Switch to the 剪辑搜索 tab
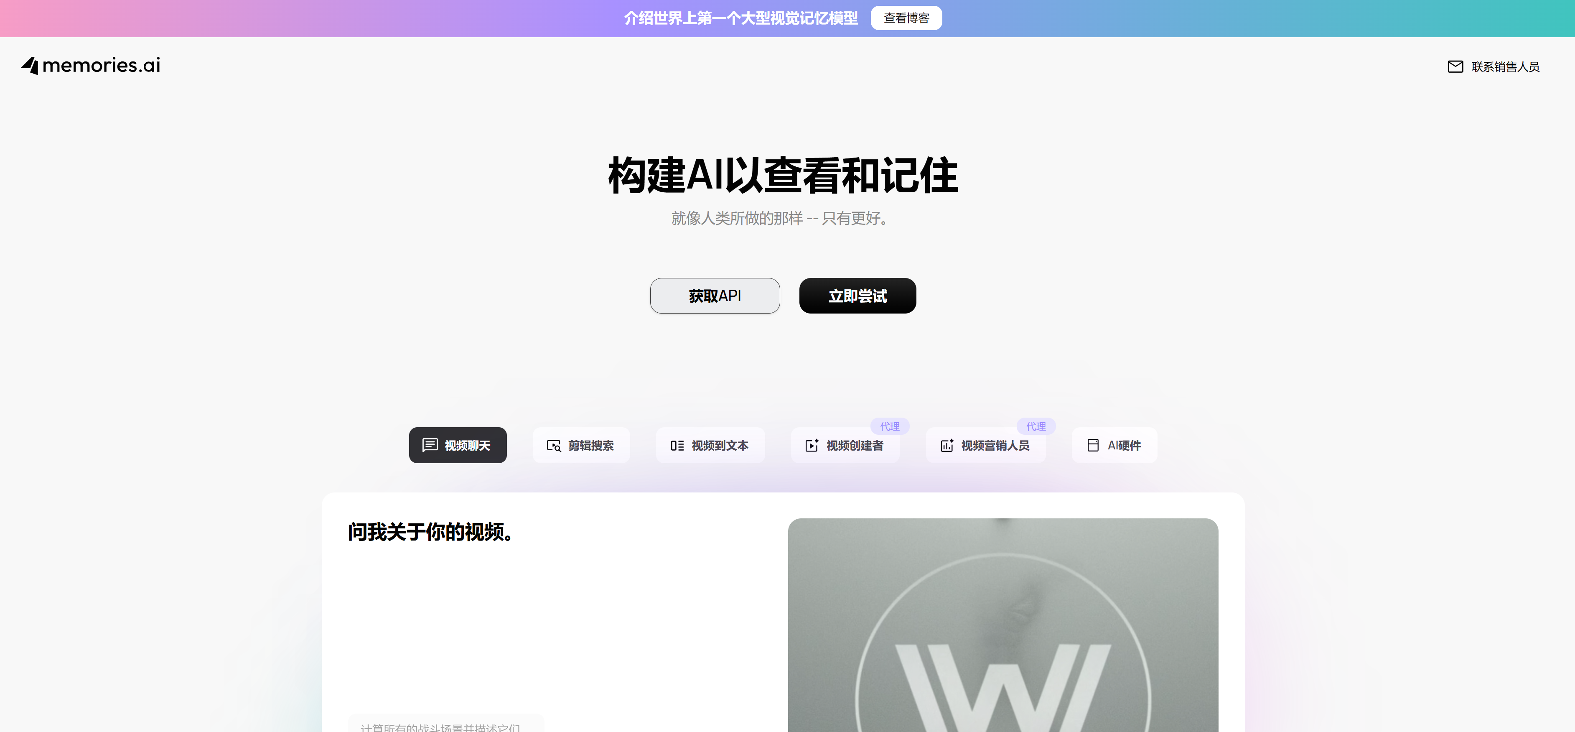The image size is (1575, 732). pyautogui.click(x=581, y=445)
